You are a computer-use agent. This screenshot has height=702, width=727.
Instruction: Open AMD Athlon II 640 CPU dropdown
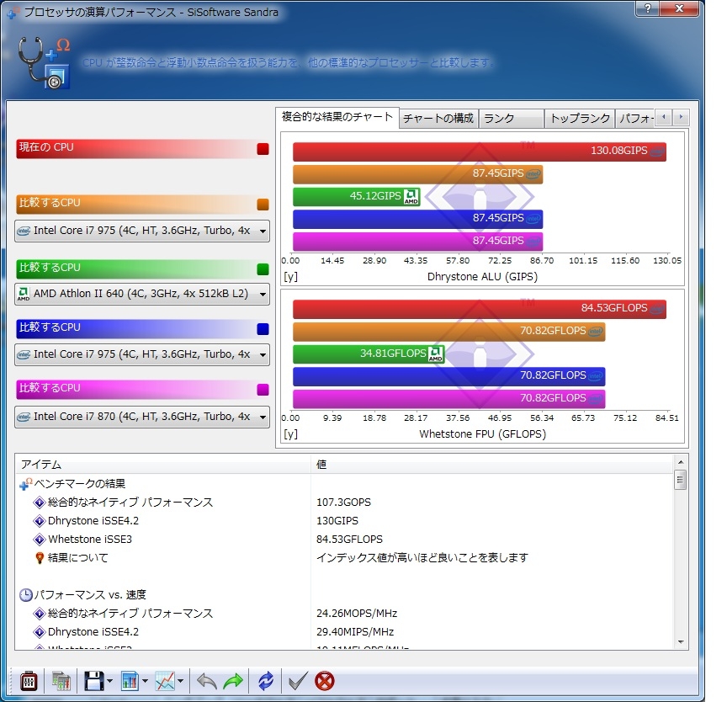(142, 294)
